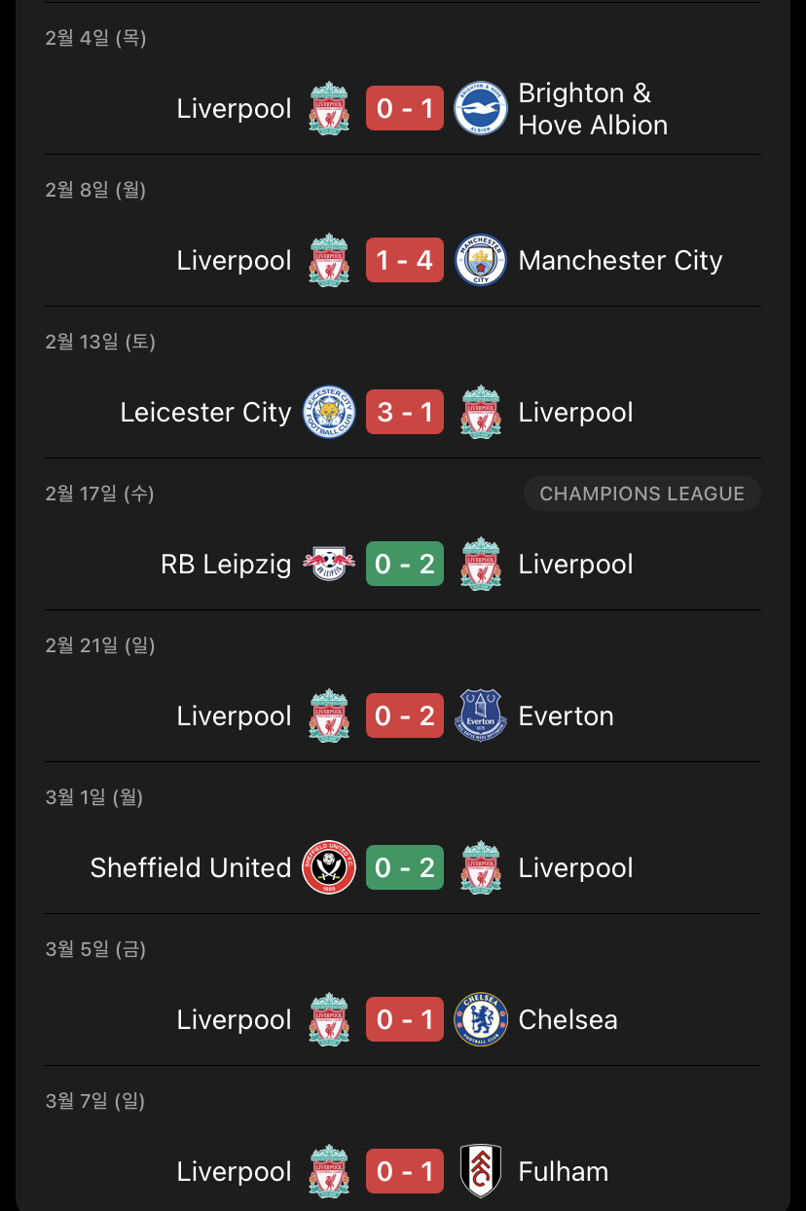This screenshot has height=1211, width=806.
Task: Tap the Brighton & Hove Albion crest
Action: click(481, 108)
